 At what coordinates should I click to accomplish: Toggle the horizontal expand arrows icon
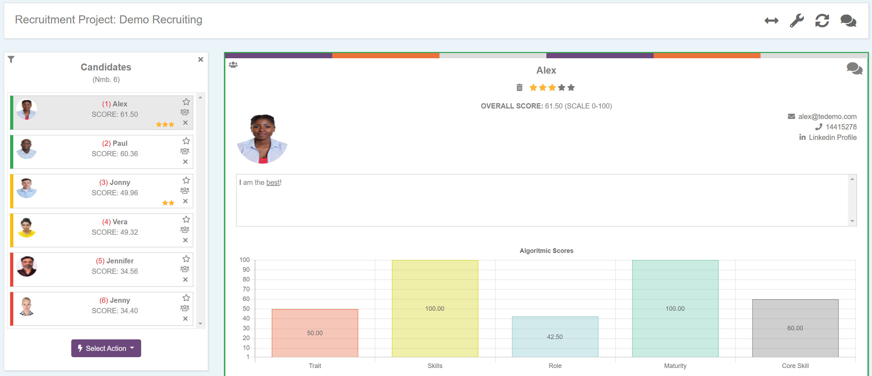click(x=771, y=21)
